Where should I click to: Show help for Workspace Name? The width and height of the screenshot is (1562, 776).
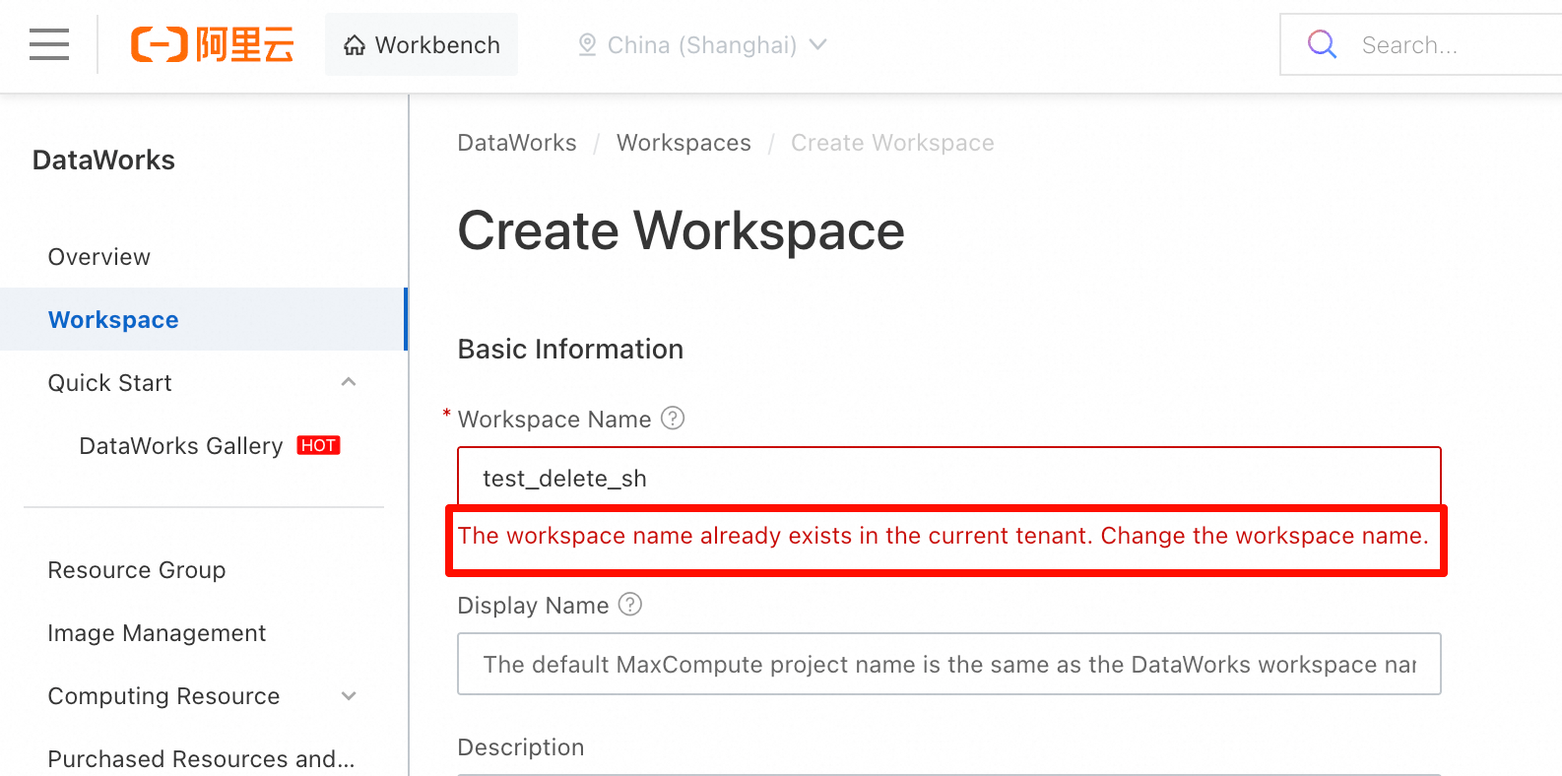coord(673,419)
